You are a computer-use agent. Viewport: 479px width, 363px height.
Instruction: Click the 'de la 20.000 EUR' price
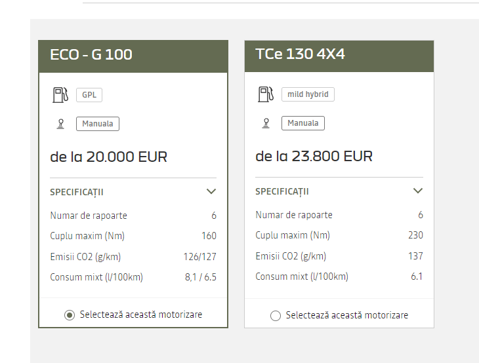[x=108, y=157]
